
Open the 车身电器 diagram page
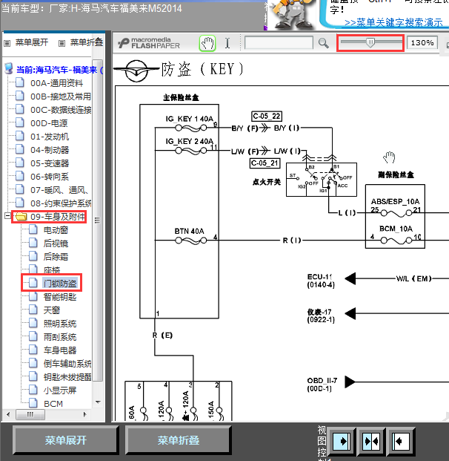tap(60, 350)
